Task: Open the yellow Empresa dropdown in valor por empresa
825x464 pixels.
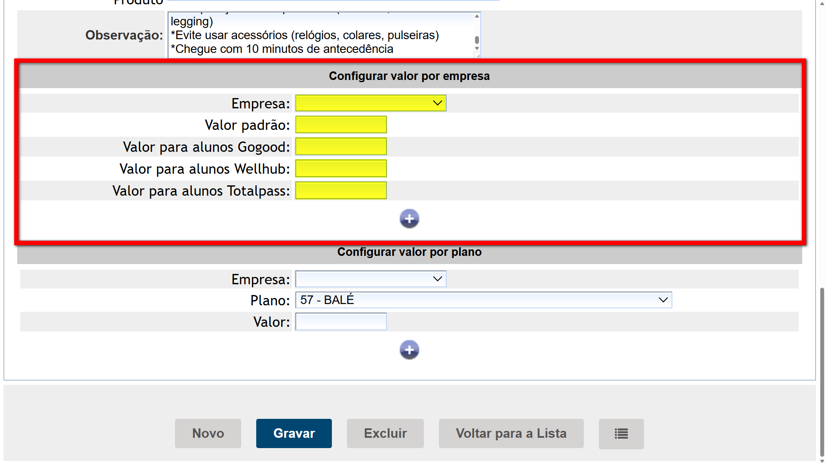Action: [371, 103]
